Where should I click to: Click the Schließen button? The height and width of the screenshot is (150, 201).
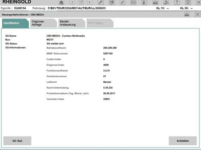tap(183, 141)
